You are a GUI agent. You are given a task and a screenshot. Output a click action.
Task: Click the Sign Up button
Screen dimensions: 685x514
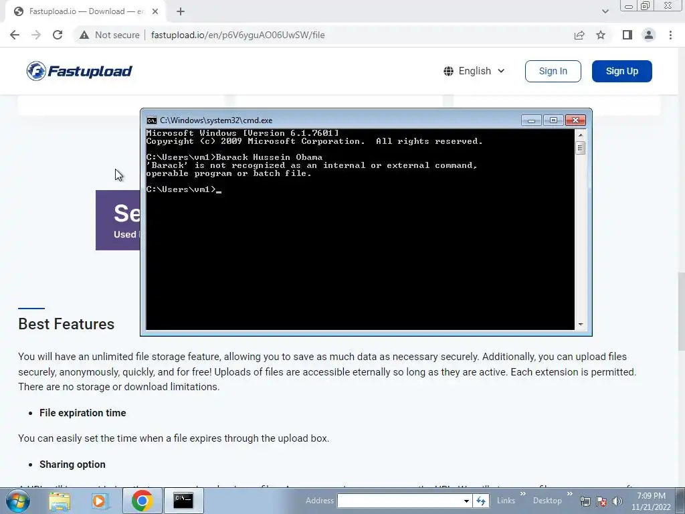pyautogui.click(x=621, y=71)
